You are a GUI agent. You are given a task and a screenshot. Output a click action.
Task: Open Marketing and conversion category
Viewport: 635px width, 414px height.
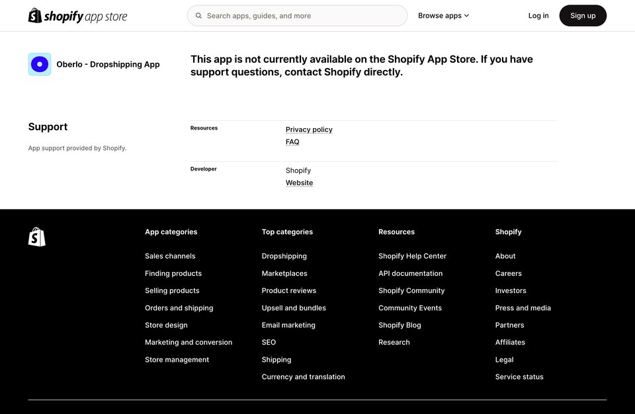tap(189, 342)
